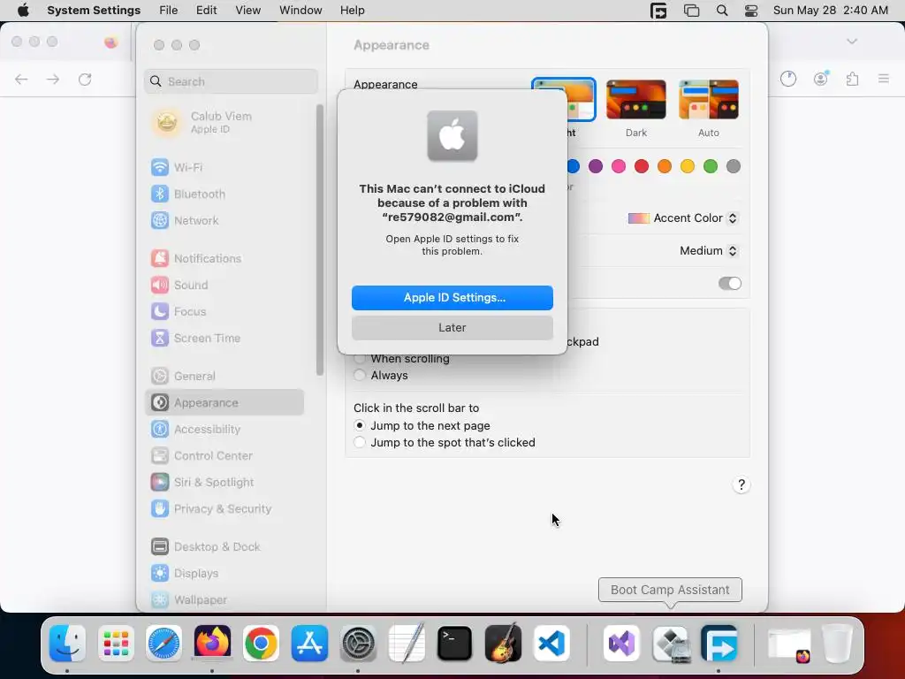Open Control Center in menu bar
This screenshot has height=679, width=905.
pyautogui.click(x=751, y=11)
